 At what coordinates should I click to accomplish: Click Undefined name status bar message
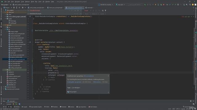tap(11, 109)
